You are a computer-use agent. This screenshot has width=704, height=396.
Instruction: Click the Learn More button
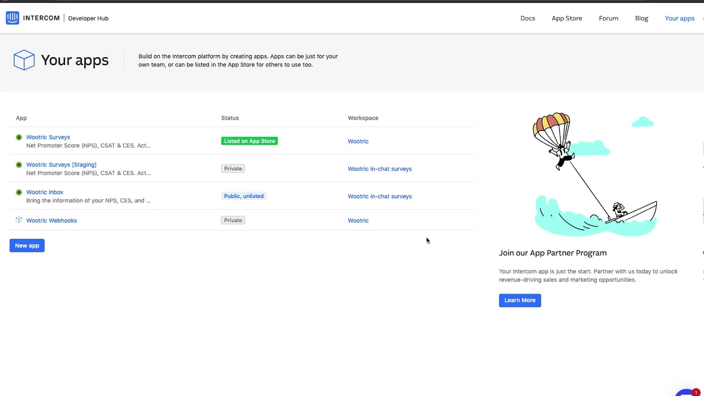pyautogui.click(x=520, y=300)
